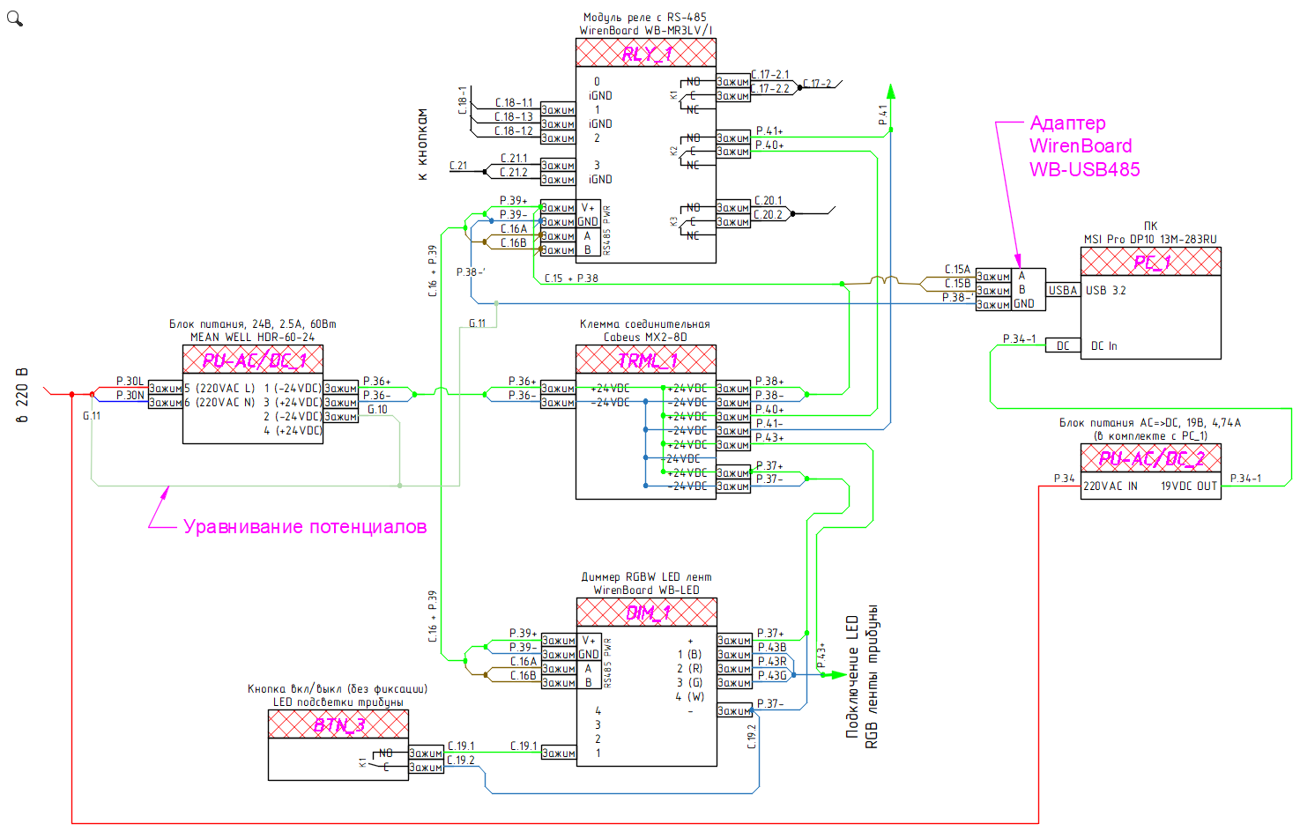Viewport: 1300px width, 839px height.
Task: Select the PU-AC/DC_2 power supply header
Action: 1151,458
